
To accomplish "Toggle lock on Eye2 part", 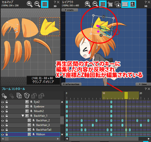I will 7,102.
